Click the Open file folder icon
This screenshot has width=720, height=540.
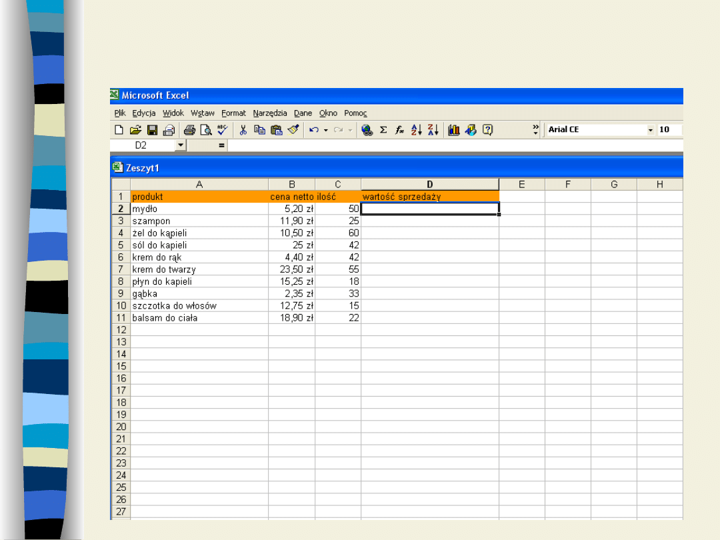pos(135,130)
